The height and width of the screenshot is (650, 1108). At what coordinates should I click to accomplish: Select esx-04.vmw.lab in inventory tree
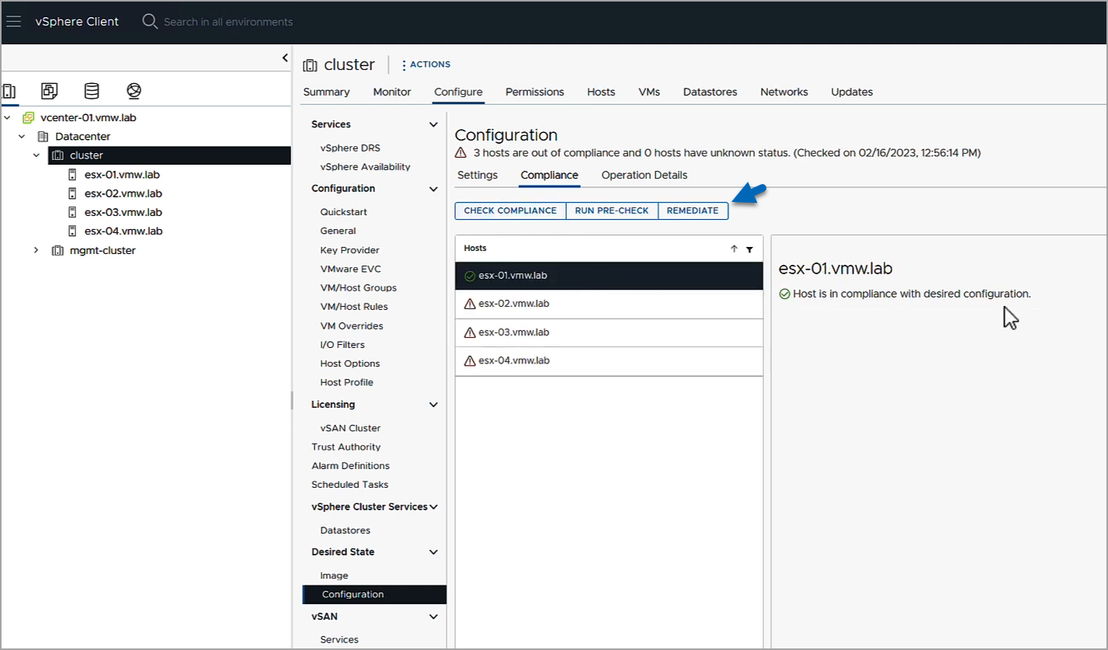(x=123, y=231)
